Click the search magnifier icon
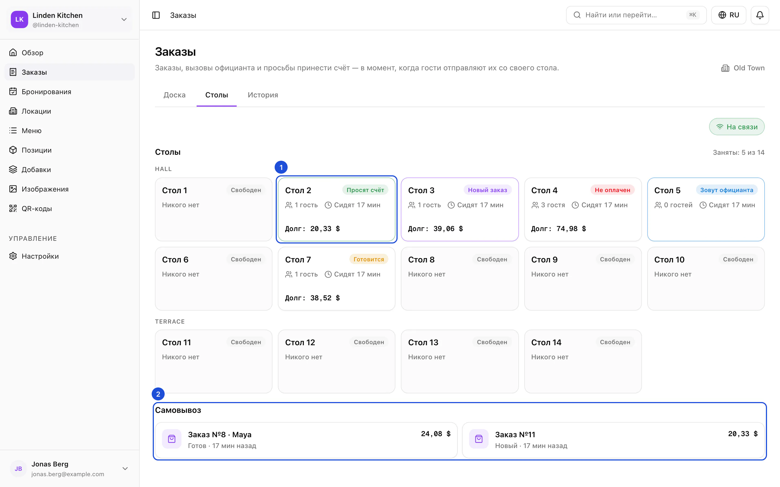The height and width of the screenshot is (487, 780). coord(577,15)
